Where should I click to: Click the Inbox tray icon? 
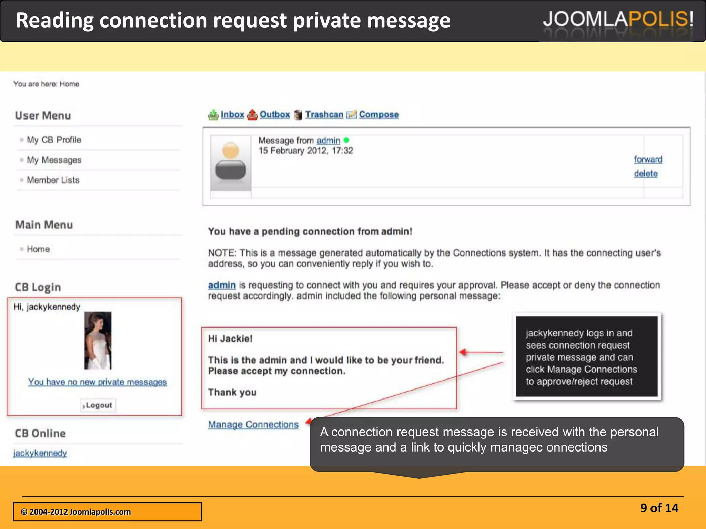click(213, 115)
